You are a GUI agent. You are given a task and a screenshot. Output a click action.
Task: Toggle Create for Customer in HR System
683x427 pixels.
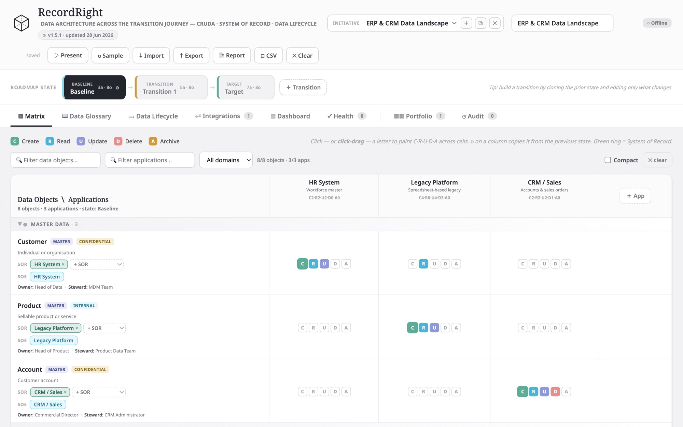tap(303, 264)
